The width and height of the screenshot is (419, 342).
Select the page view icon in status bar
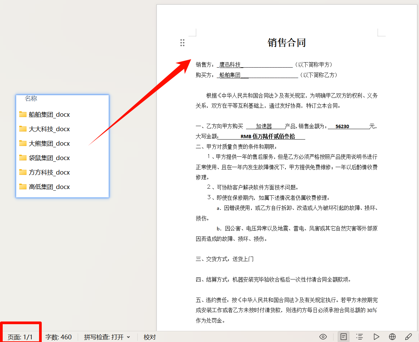pos(344,337)
